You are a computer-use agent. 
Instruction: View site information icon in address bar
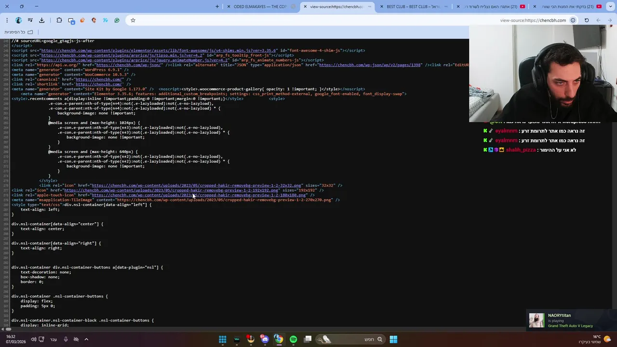pyautogui.click(x=573, y=20)
